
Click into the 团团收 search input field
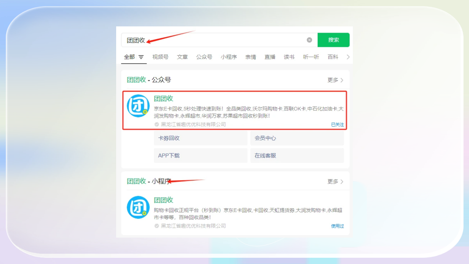click(219, 40)
